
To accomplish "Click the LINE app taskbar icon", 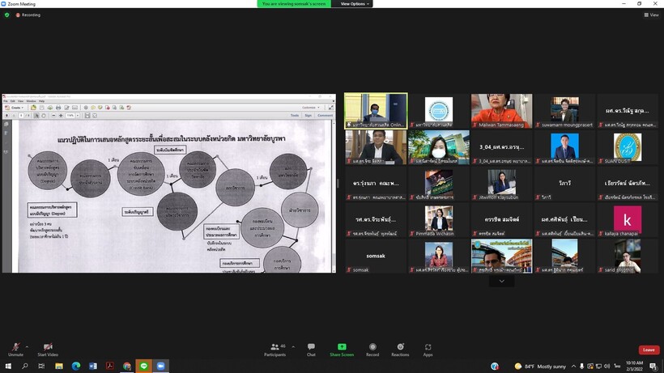I will tap(143, 367).
